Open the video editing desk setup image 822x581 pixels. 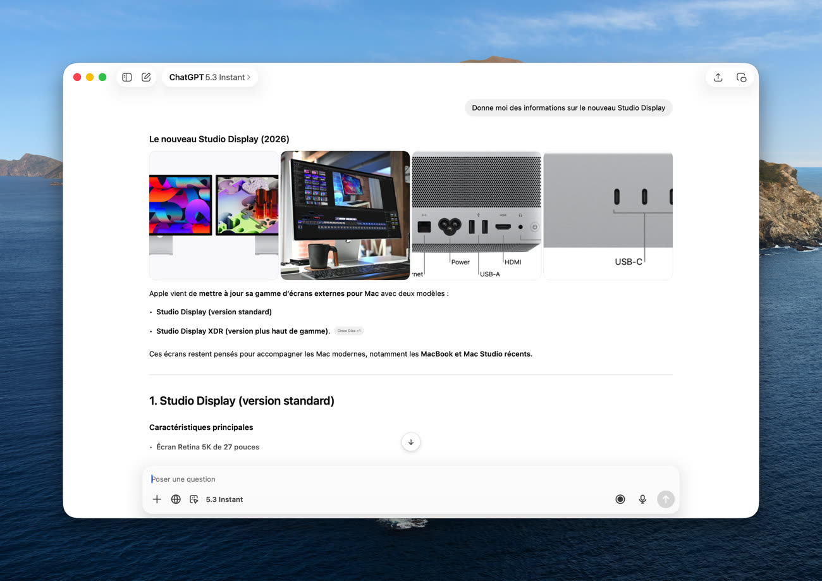345,215
